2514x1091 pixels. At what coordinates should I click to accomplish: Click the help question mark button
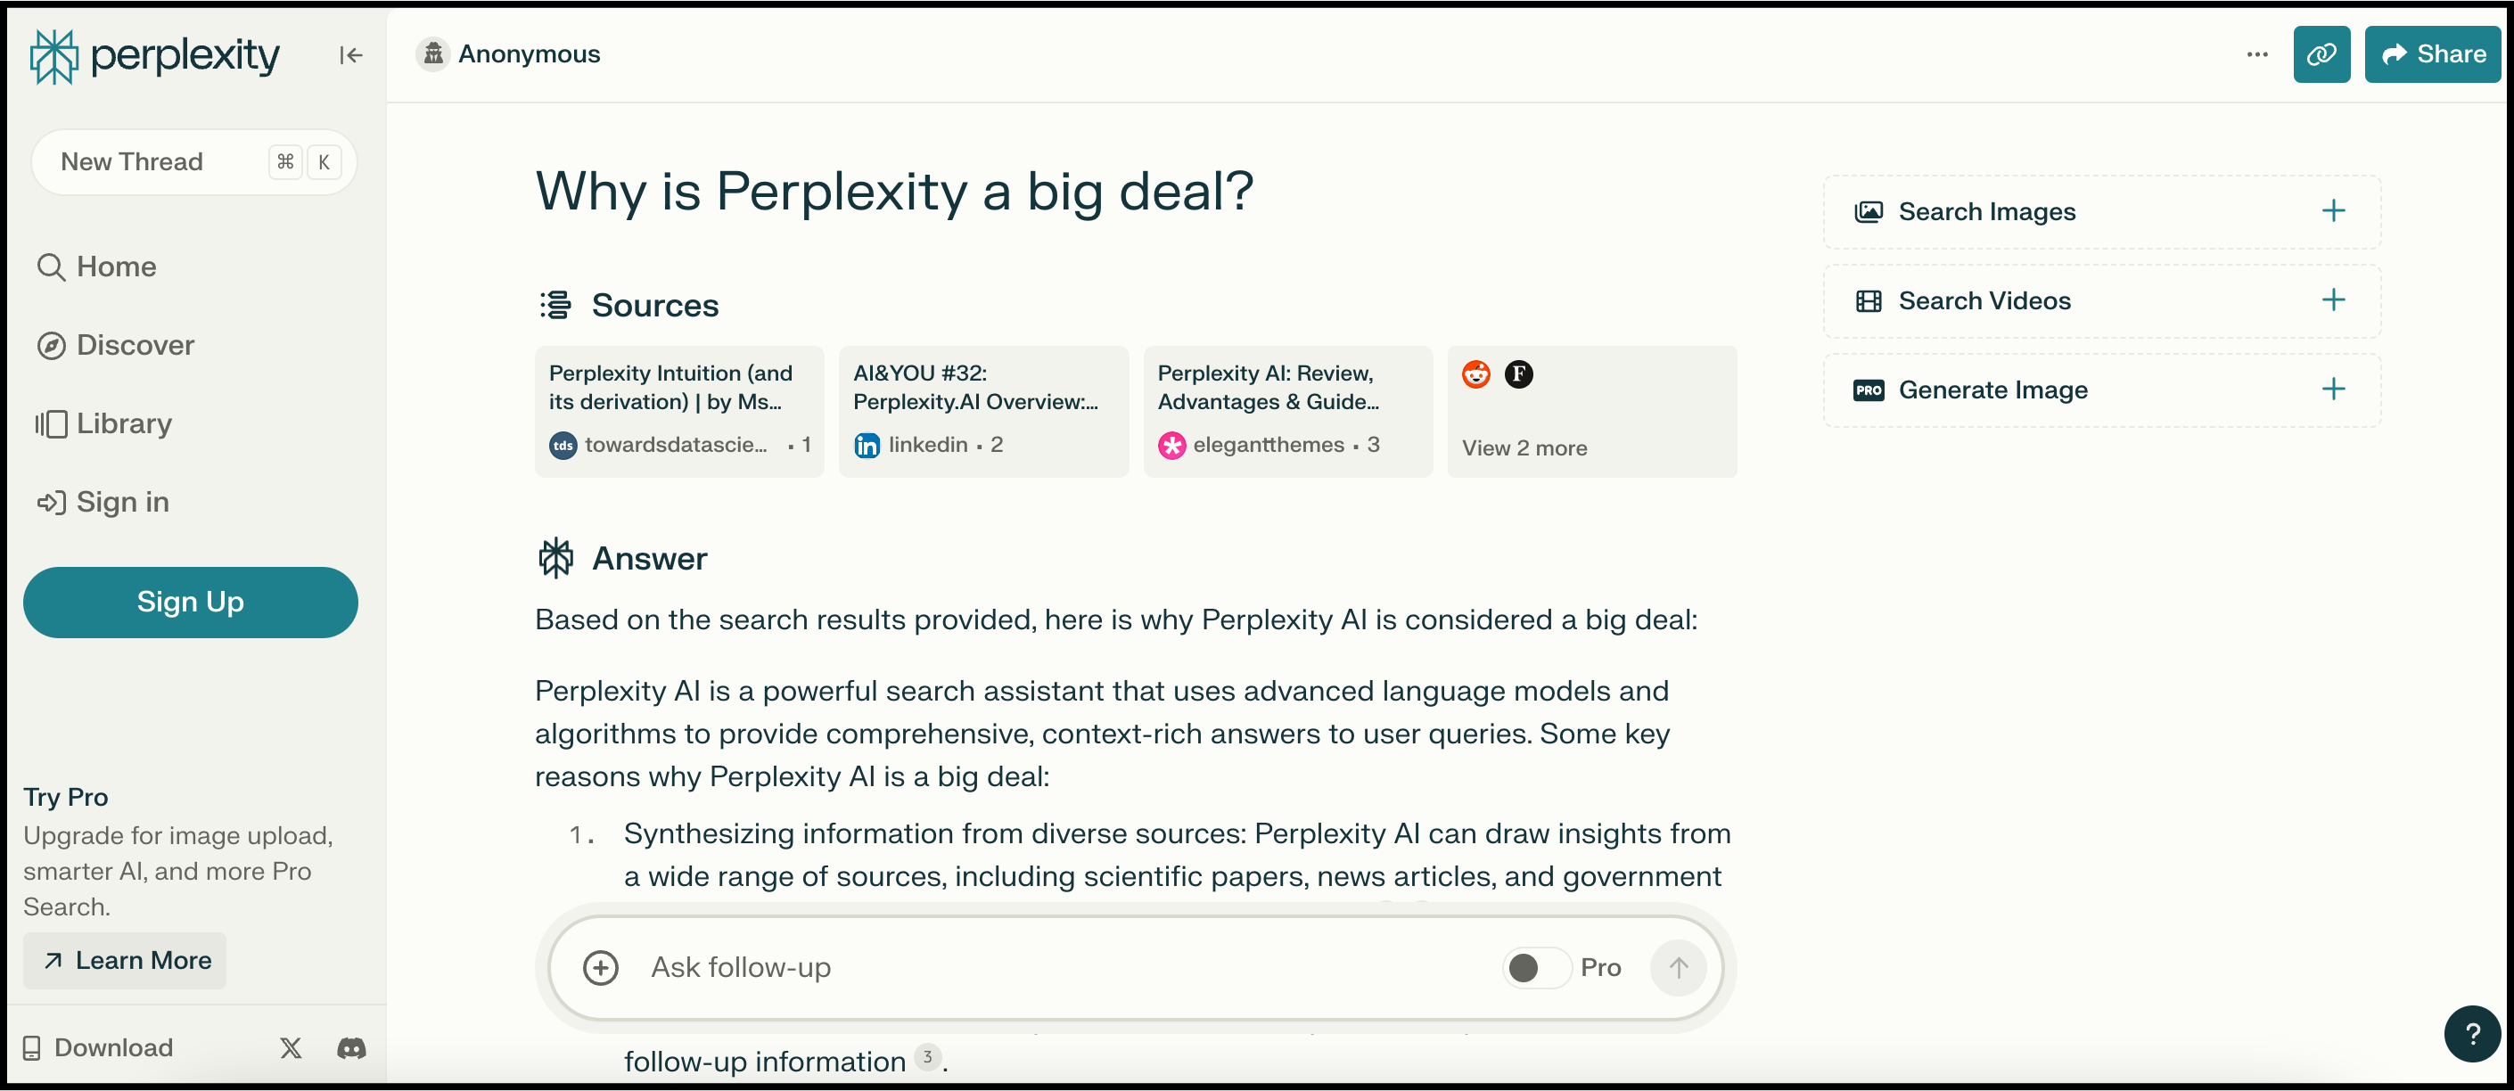click(2471, 1032)
